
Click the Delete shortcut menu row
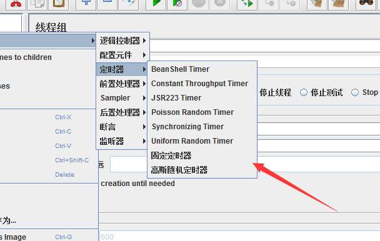[x=48, y=175]
